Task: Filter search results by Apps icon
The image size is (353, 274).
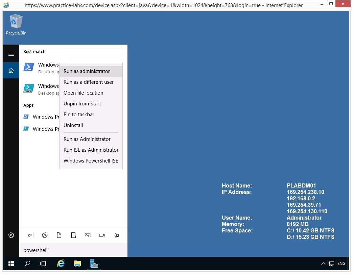Action: click(x=30, y=235)
